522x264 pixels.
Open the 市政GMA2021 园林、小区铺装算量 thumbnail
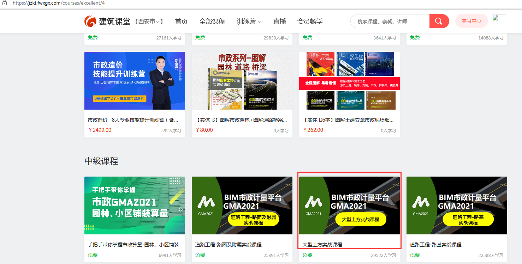pyautogui.click(x=135, y=205)
